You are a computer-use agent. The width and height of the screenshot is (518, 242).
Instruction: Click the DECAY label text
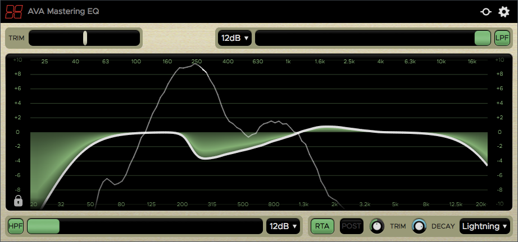443,226
